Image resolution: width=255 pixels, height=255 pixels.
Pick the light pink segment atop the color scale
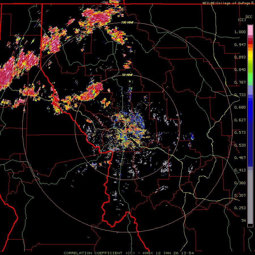pyautogui.click(x=250, y=30)
